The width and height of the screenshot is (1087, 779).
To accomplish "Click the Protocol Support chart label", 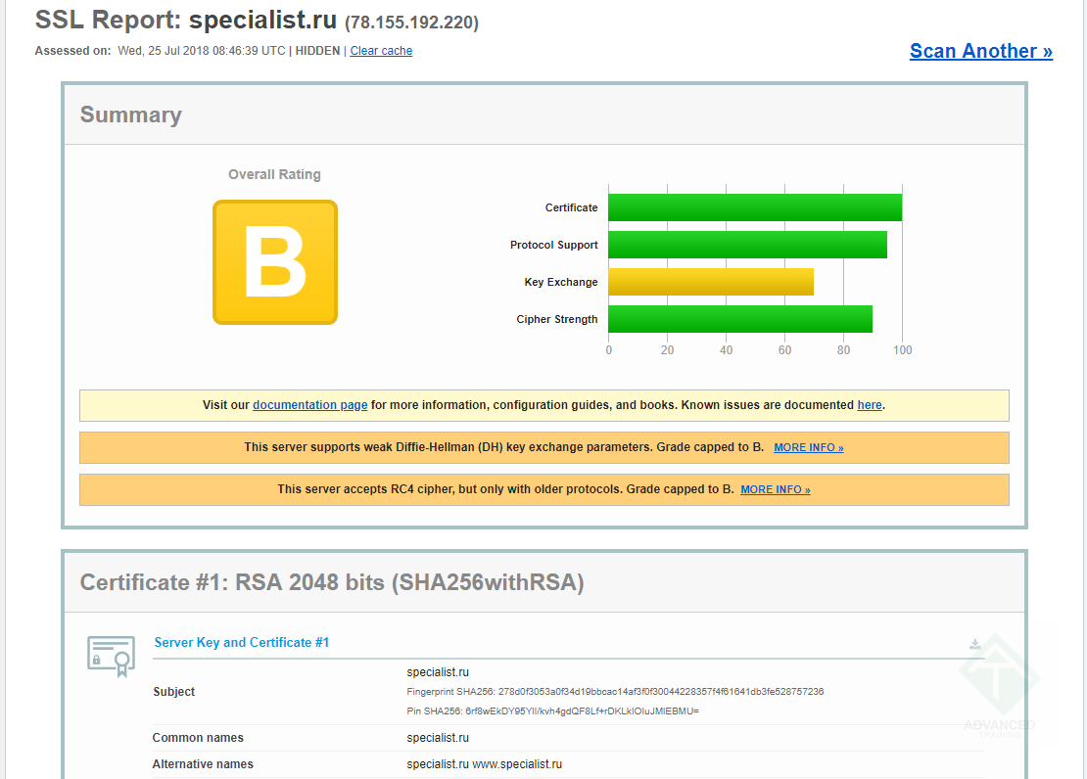I will 554,245.
